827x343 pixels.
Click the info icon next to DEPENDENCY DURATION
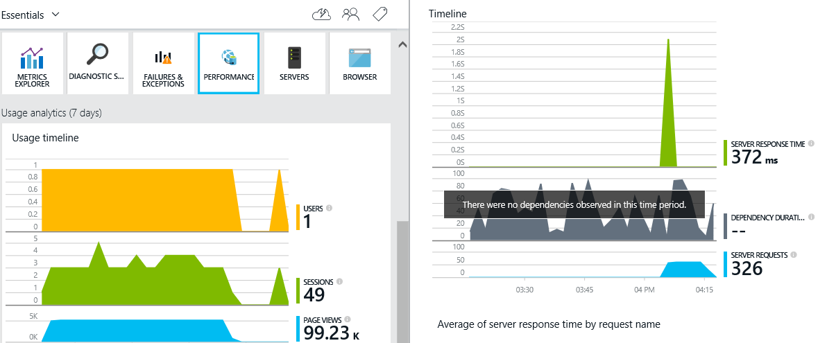(x=811, y=217)
